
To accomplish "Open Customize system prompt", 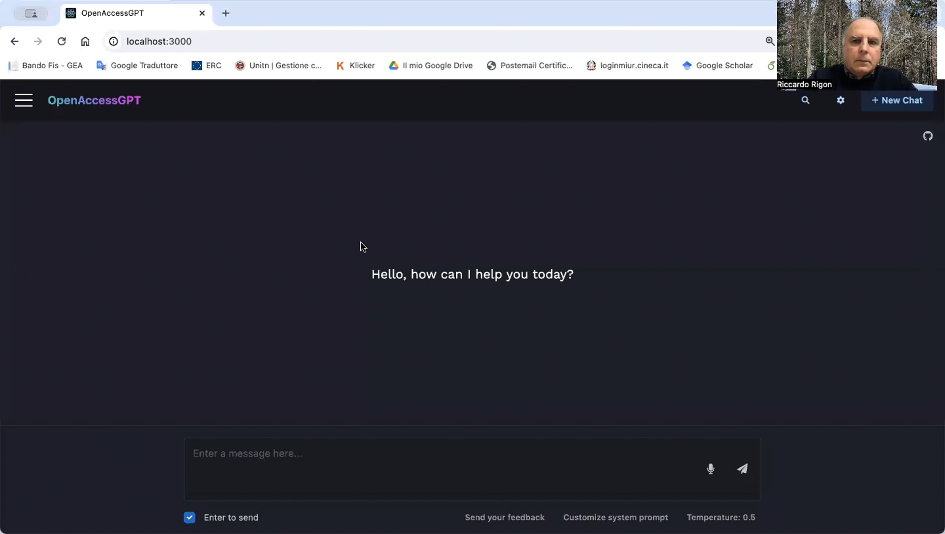I will [615, 517].
